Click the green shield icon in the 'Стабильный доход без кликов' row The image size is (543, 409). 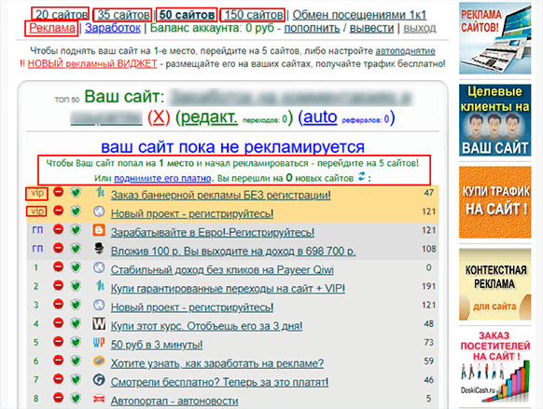point(76,266)
